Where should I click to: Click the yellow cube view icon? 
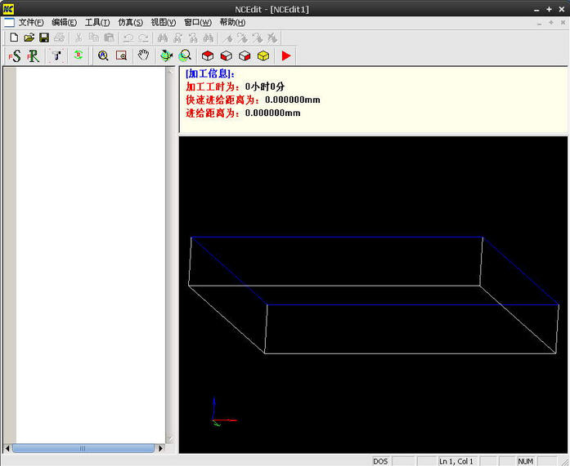[263, 55]
